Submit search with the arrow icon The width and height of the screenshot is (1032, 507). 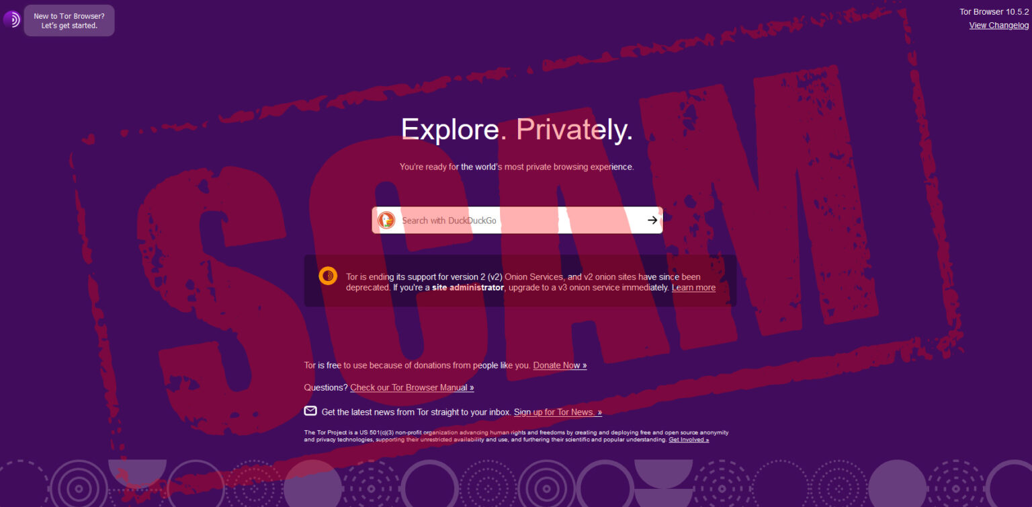click(x=652, y=220)
